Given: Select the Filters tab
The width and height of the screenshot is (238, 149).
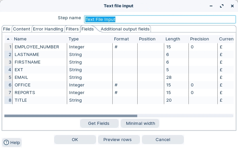Looking at the screenshot, I should [72, 29].
